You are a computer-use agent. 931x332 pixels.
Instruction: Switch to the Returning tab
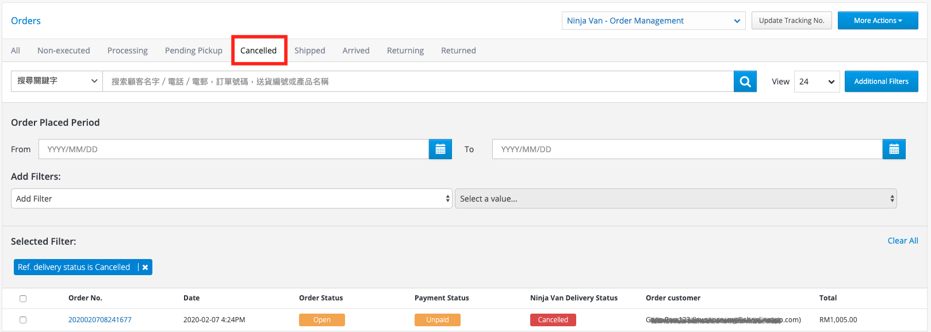tap(405, 51)
